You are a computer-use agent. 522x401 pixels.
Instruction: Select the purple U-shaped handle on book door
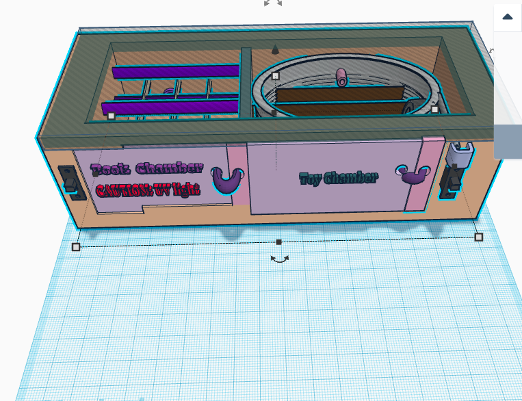coord(227,180)
